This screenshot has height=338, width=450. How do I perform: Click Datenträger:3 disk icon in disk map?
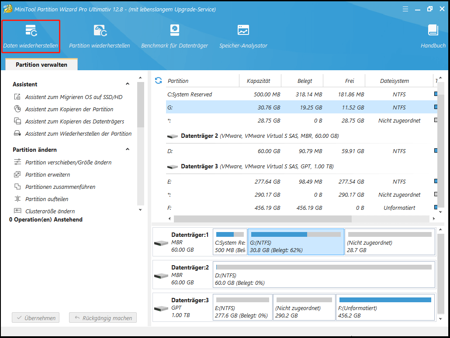(161, 308)
